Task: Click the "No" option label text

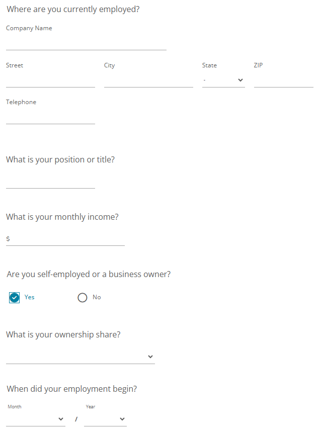Action: tap(97, 297)
